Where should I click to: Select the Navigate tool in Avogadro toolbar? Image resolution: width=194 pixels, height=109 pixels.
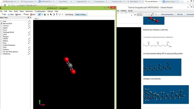click(42, 15)
